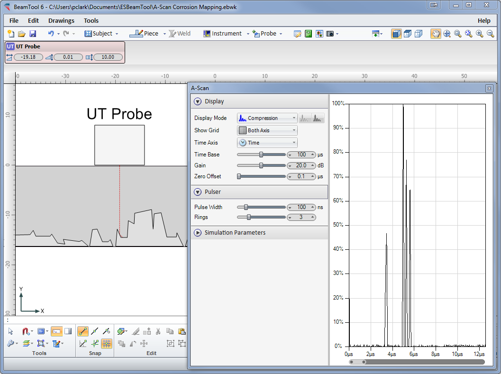The width and height of the screenshot is (501, 374).
Task: Click the scissors Cut icon
Action: coord(158,331)
